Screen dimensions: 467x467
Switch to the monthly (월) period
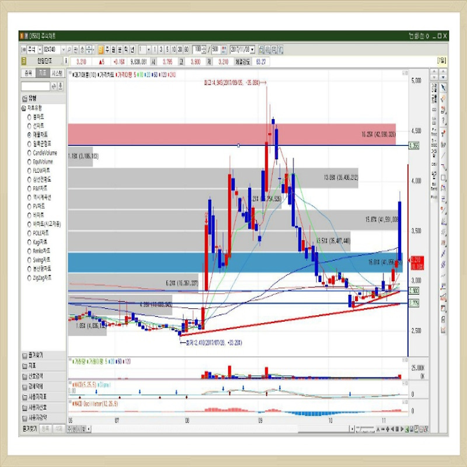point(113,50)
